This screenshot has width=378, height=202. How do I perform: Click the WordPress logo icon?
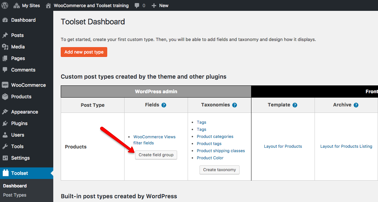(x=5, y=5)
